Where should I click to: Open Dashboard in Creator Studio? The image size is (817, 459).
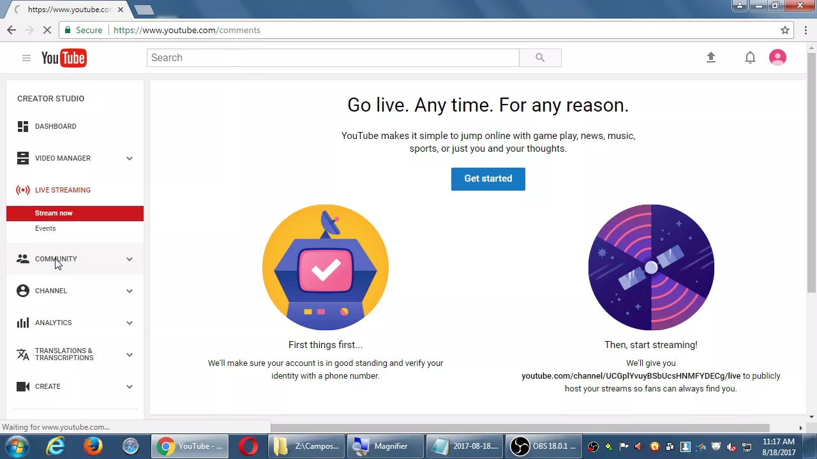[x=56, y=126]
